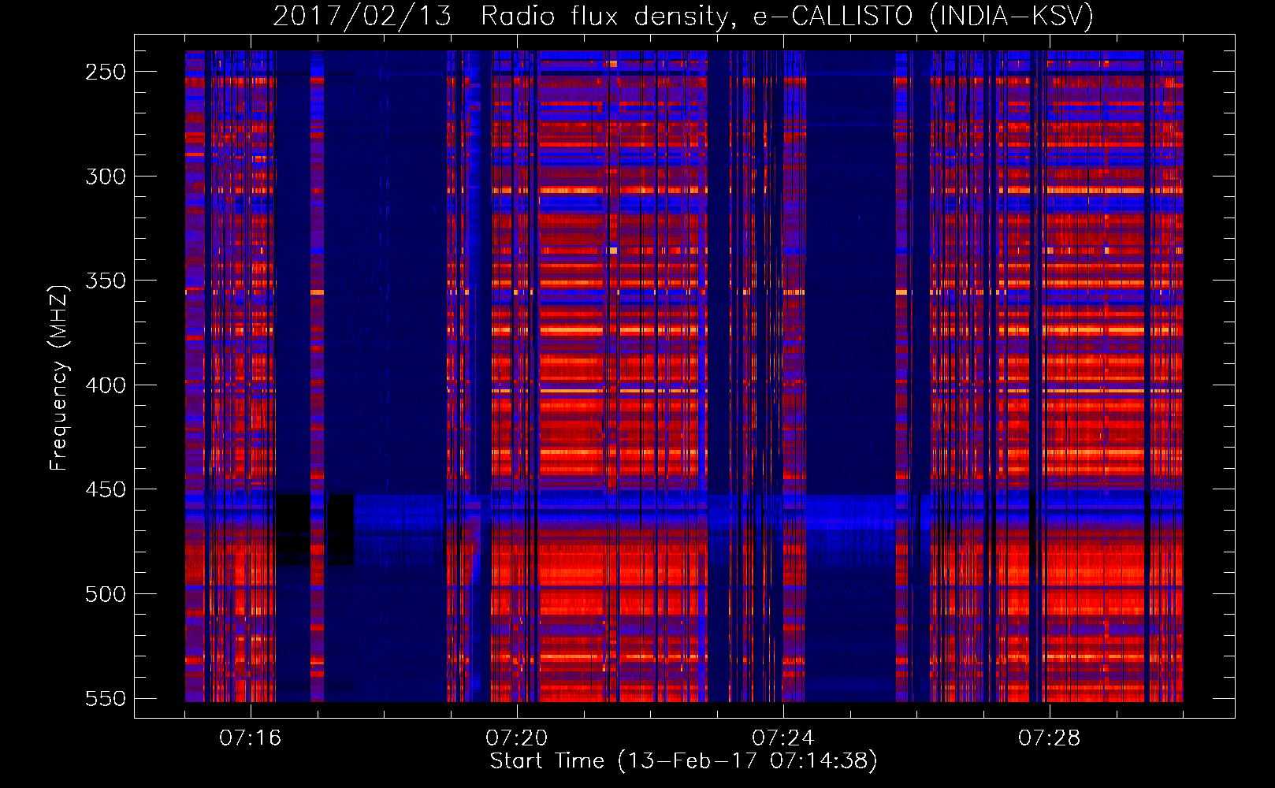Image resolution: width=1275 pixels, height=788 pixels.
Task: Click the plot title '2017/02/13 Radio flux density'
Action: (x=683, y=16)
